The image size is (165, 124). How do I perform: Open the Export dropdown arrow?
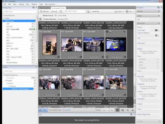(x=123, y=11)
